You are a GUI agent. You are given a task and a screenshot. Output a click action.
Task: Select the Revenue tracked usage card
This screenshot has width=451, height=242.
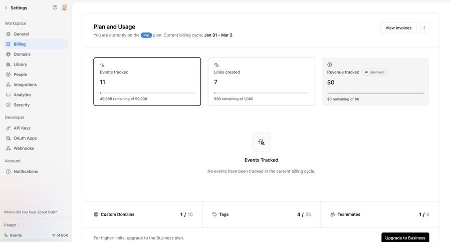pyautogui.click(x=375, y=81)
